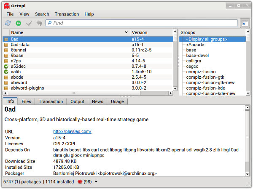Open the Help menu
The image size is (253, 189).
click(89, 14)
